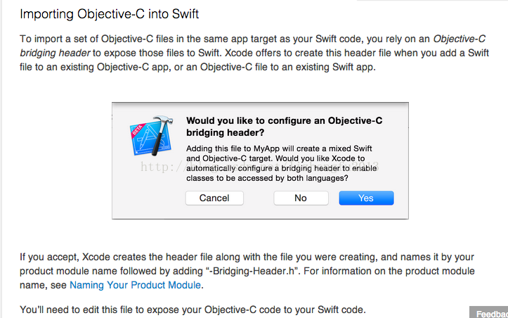Screen dimensions: 508x318
Task: Select the Importing Objective-C into Swift heading
Action: (x=109, y=14)
